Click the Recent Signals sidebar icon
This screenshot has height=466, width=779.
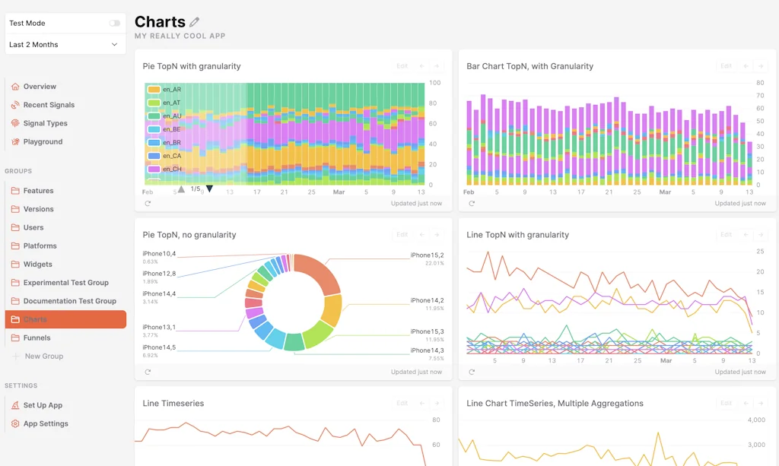tap(15, 105)
